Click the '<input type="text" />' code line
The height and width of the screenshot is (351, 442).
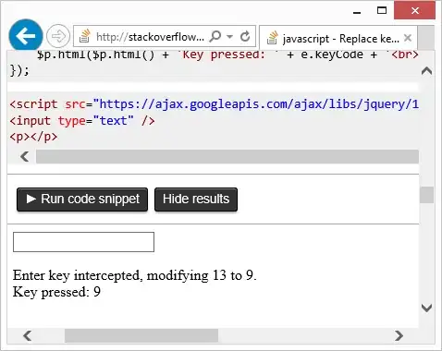click(x=82, y=120)
